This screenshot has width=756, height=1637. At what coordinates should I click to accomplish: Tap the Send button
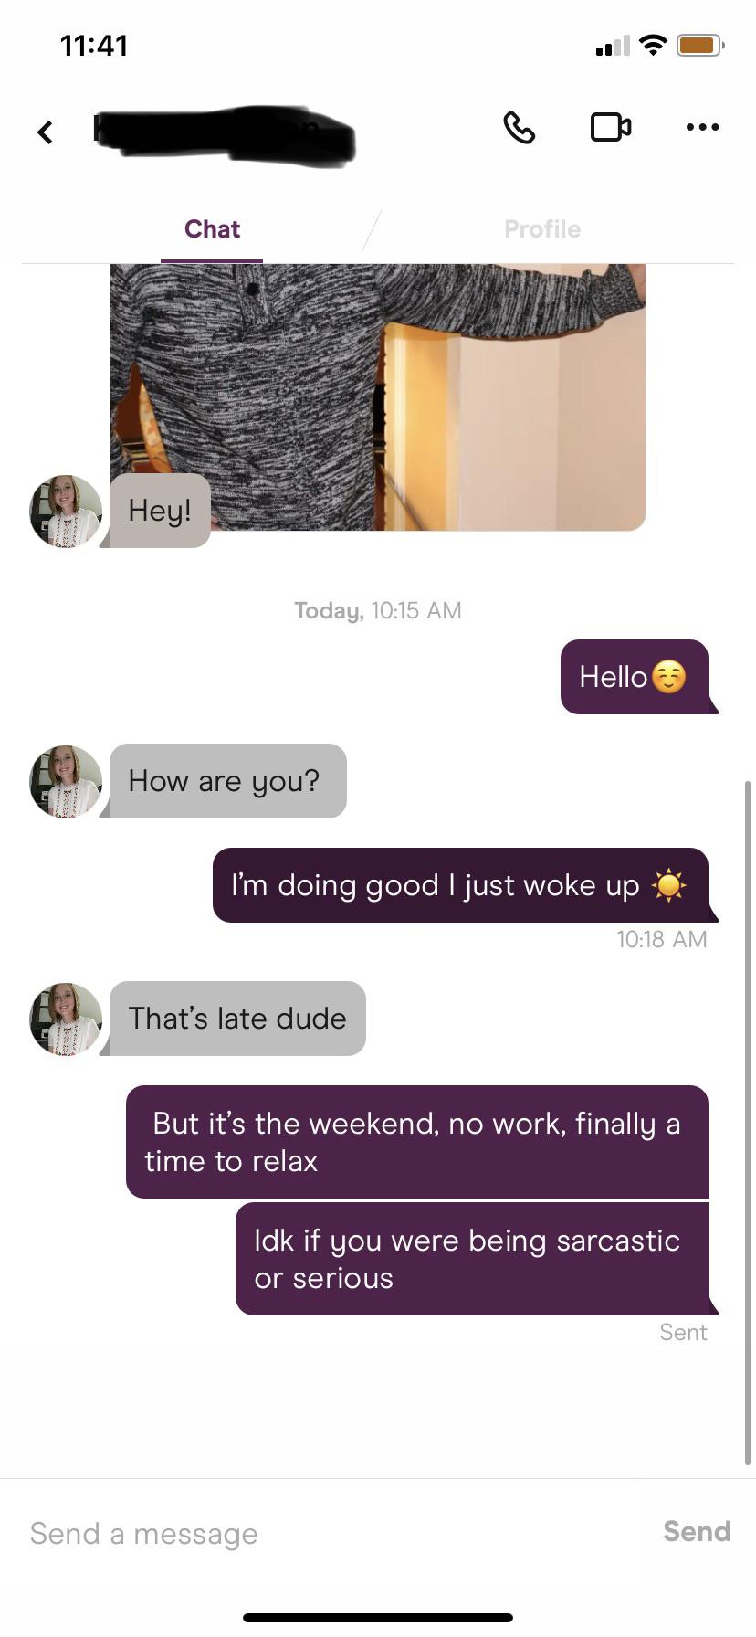click(x=697, y=1531)
